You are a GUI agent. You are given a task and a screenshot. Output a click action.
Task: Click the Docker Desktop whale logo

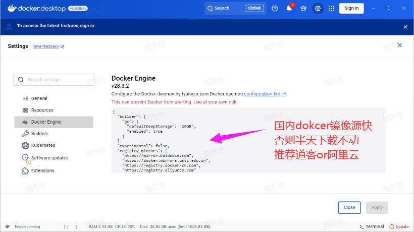pyautogui.click(x=12, y=8)
